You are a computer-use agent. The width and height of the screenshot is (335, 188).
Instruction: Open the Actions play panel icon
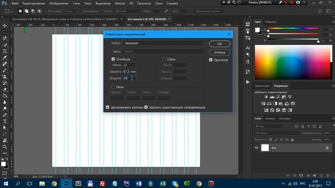click(x=248, y=82)
